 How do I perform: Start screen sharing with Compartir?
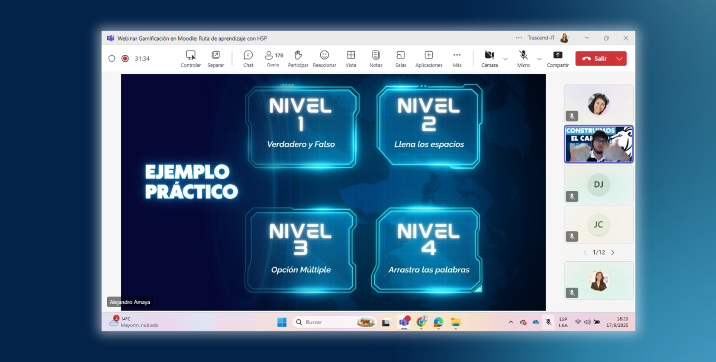tap(557, 58)
